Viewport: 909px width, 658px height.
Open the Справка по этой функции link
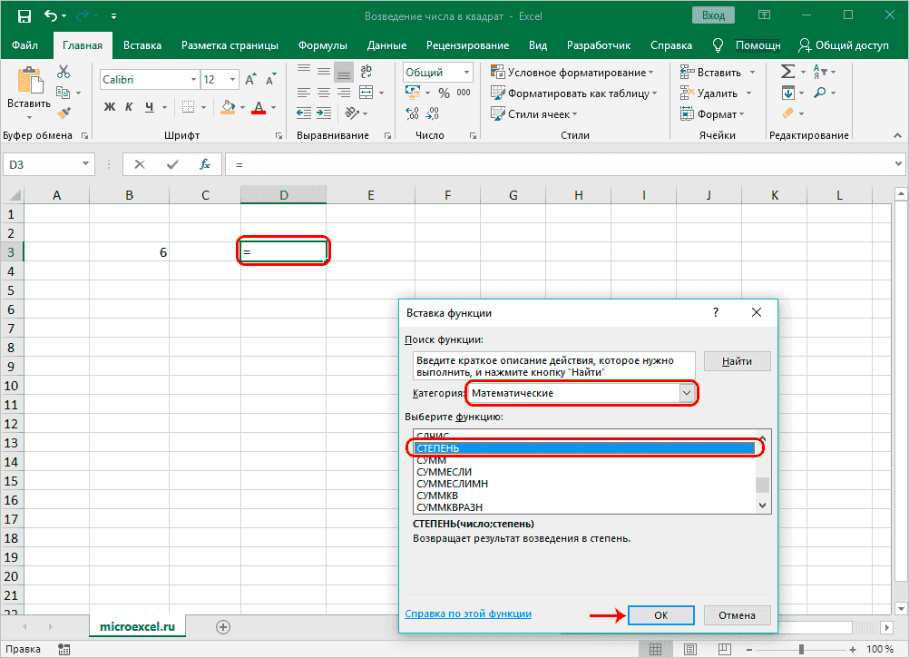[x=468, y=614]
